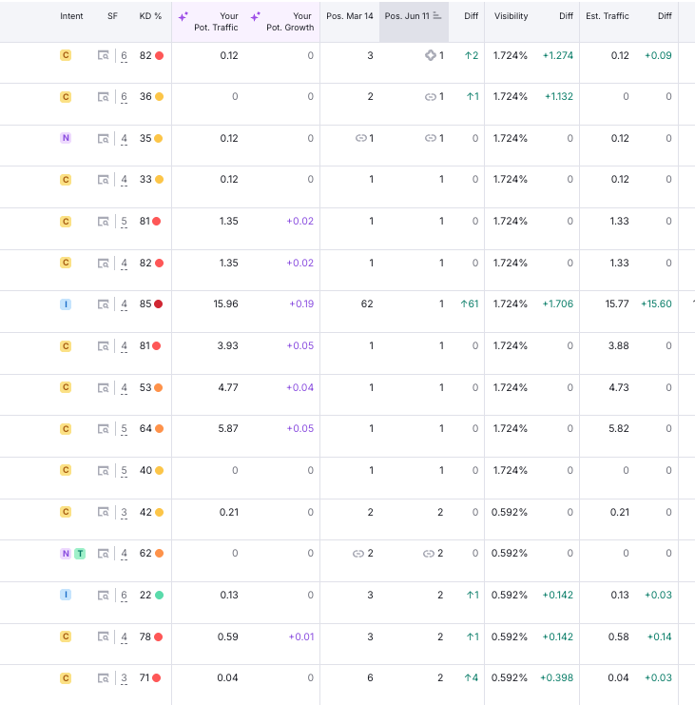
Task: Click the traffic diff +15.60
Action: click(656, 304)
